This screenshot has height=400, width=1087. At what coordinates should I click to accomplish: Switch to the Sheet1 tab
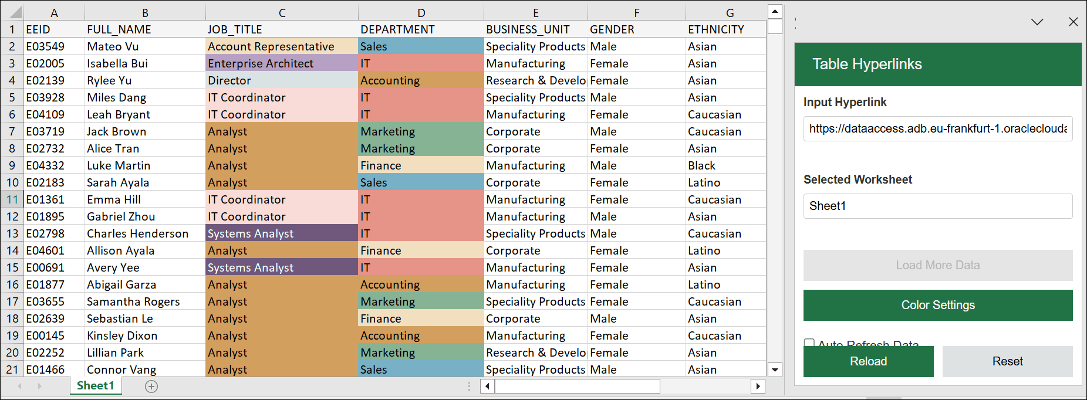pyautogui.click(x=95, y=386)
